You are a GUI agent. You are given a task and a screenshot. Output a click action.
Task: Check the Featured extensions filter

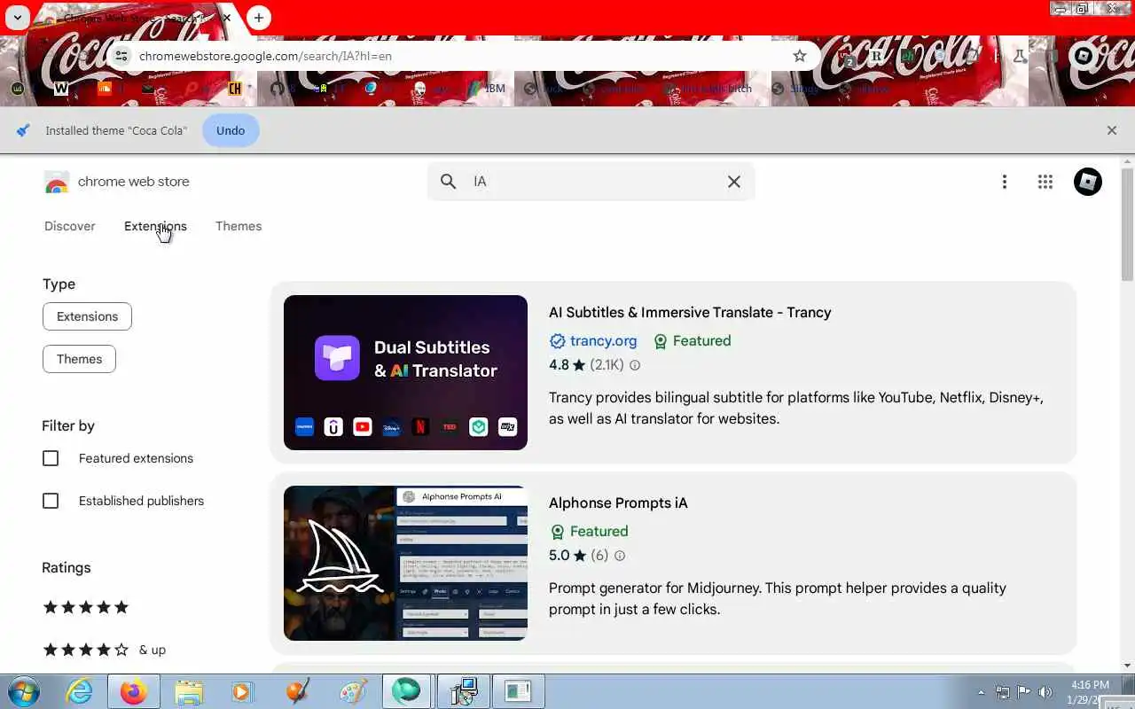(51, 458)
